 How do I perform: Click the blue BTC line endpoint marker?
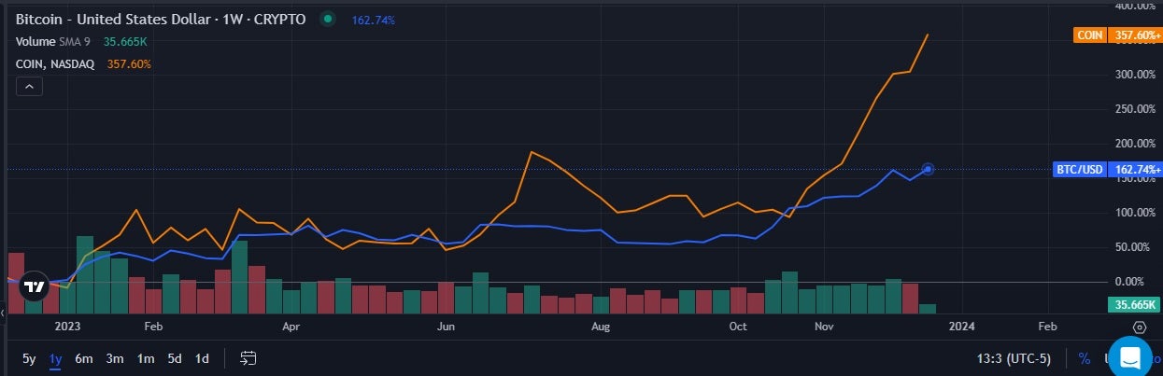tap(928, 169)
